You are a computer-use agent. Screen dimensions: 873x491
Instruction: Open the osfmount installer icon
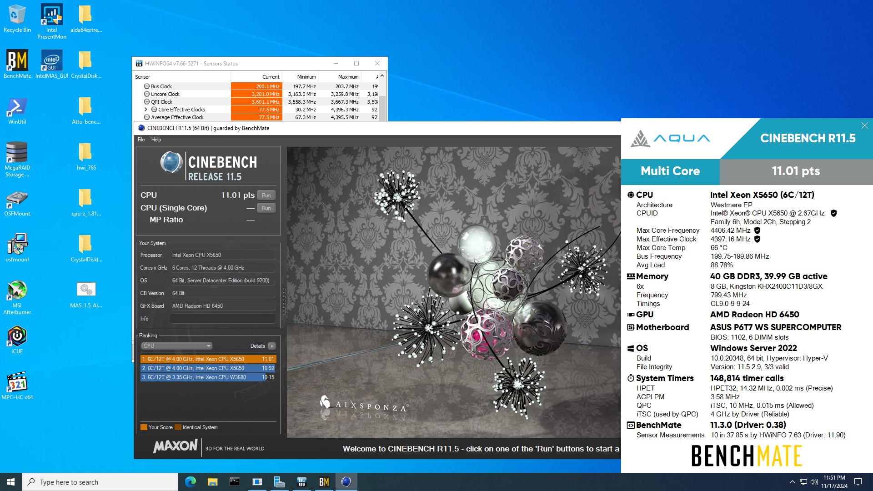pos(17,248)
